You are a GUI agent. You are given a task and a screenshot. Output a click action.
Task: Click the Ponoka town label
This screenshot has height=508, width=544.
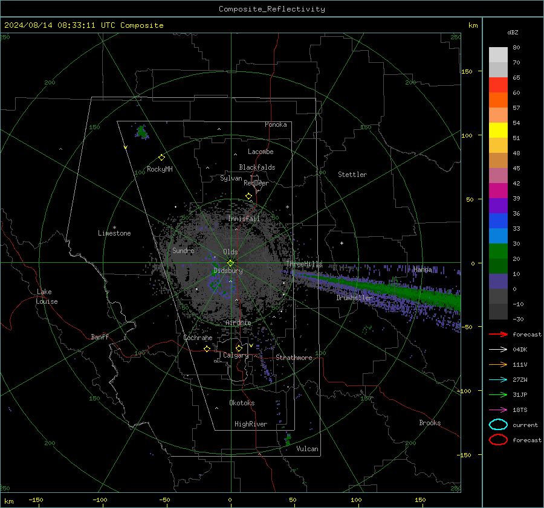pyautogui.click(x=276, y=124)
